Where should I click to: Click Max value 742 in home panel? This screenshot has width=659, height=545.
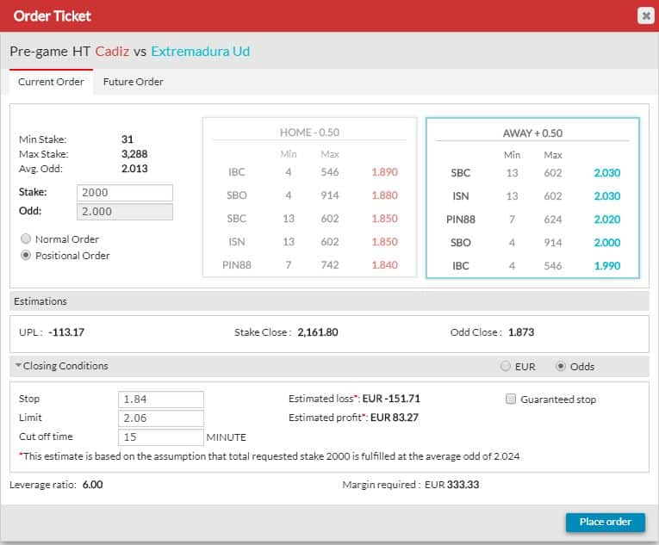click(x=330, y=265)
